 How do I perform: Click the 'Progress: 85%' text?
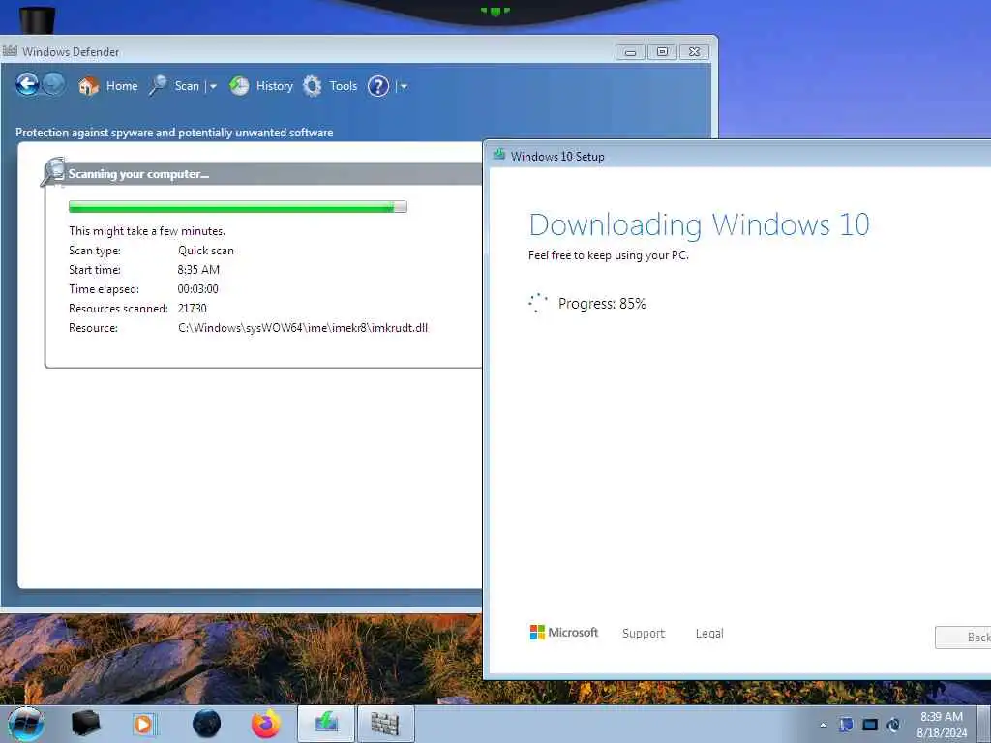click(x=602, y=303)
